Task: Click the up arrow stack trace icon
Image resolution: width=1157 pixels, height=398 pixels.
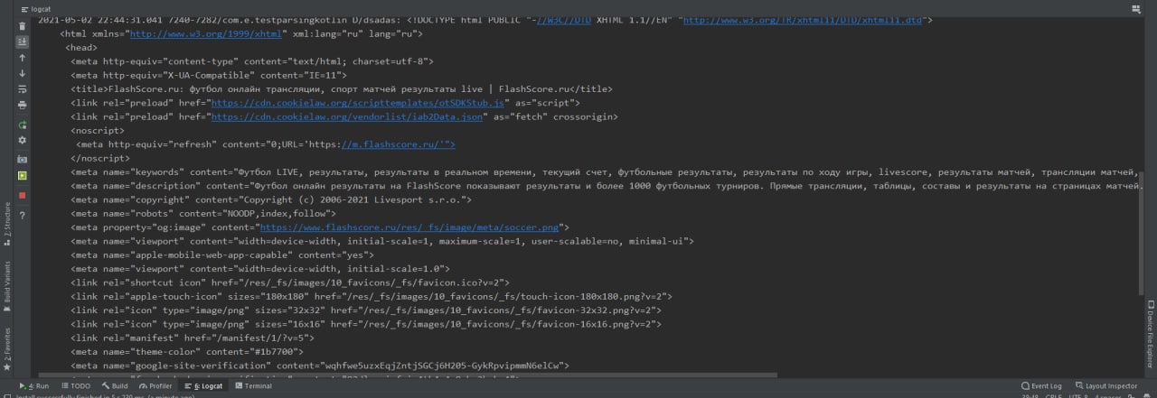Action: [x=23, y=57]
